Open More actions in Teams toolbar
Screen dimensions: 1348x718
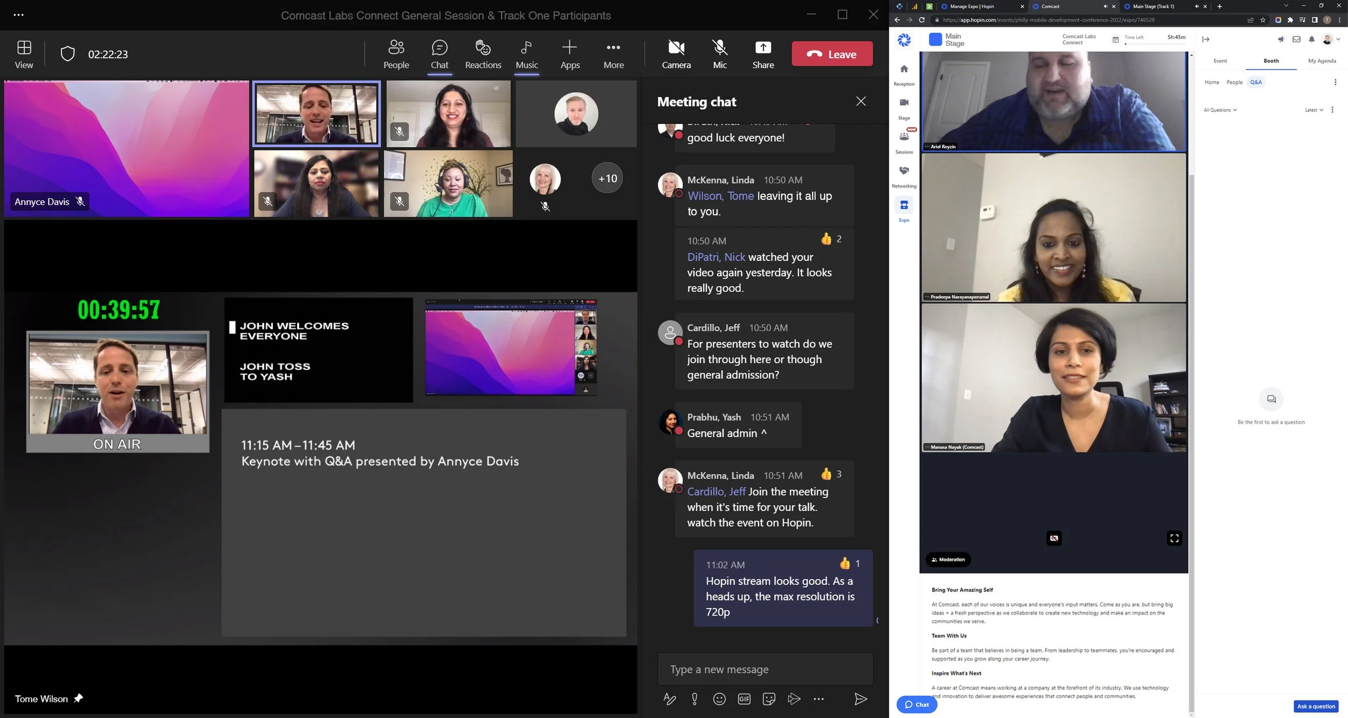[x=613, y=54]
